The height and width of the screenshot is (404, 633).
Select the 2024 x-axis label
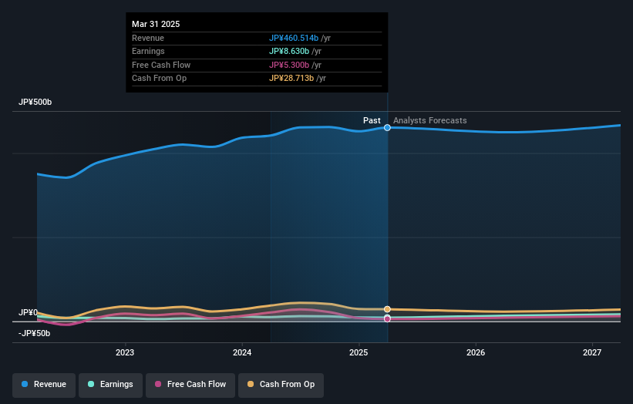coord(242,352)
